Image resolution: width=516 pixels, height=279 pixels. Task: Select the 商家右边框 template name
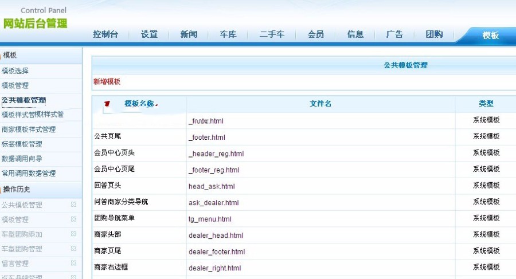click(111, 267)
